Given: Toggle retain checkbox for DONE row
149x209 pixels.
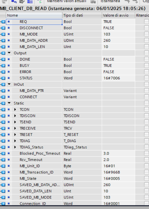Looking at the screenshot, I should click(x=146, y=59).
